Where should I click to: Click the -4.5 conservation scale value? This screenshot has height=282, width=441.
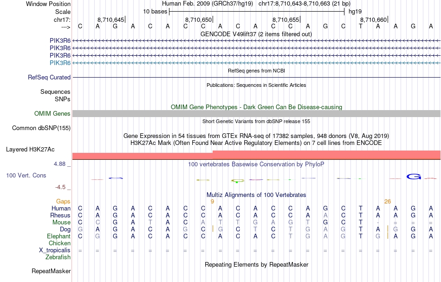click(60, 187)
